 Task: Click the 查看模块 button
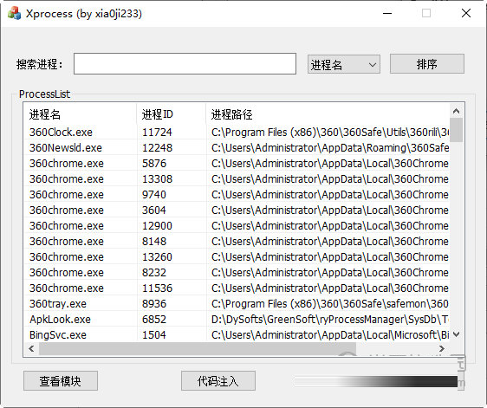pos(61,380)
